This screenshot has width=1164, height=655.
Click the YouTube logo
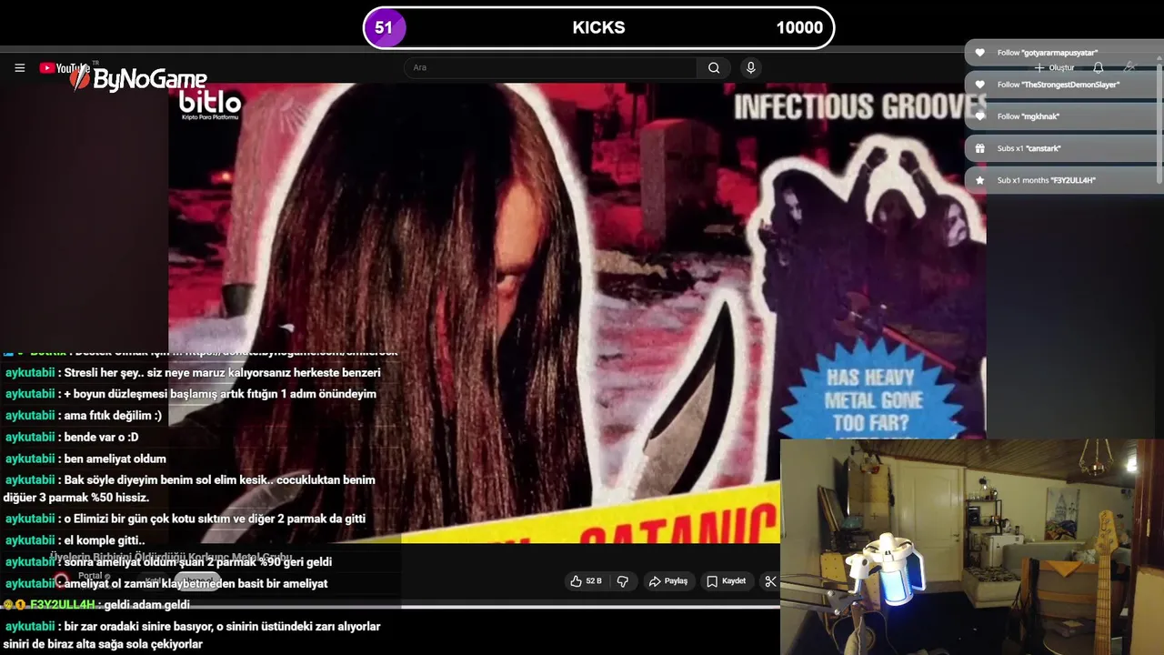(65, 67)
